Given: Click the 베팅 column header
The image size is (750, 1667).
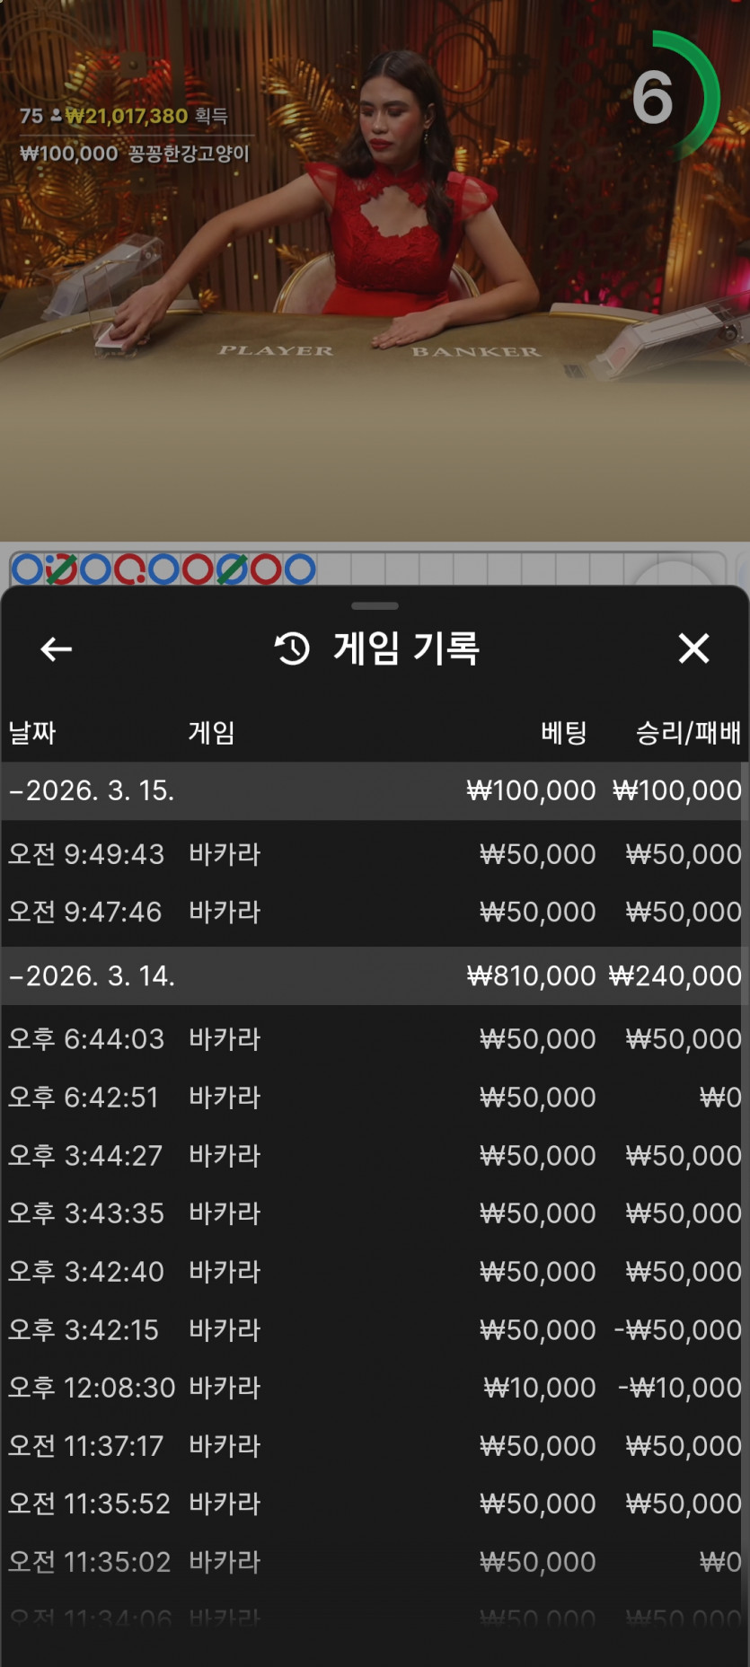Looking at the screenshot, I should tap(564, 733).
